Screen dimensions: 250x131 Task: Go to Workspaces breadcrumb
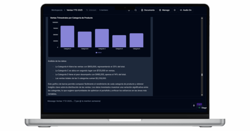pyautogui.click(x=57, y=10)
